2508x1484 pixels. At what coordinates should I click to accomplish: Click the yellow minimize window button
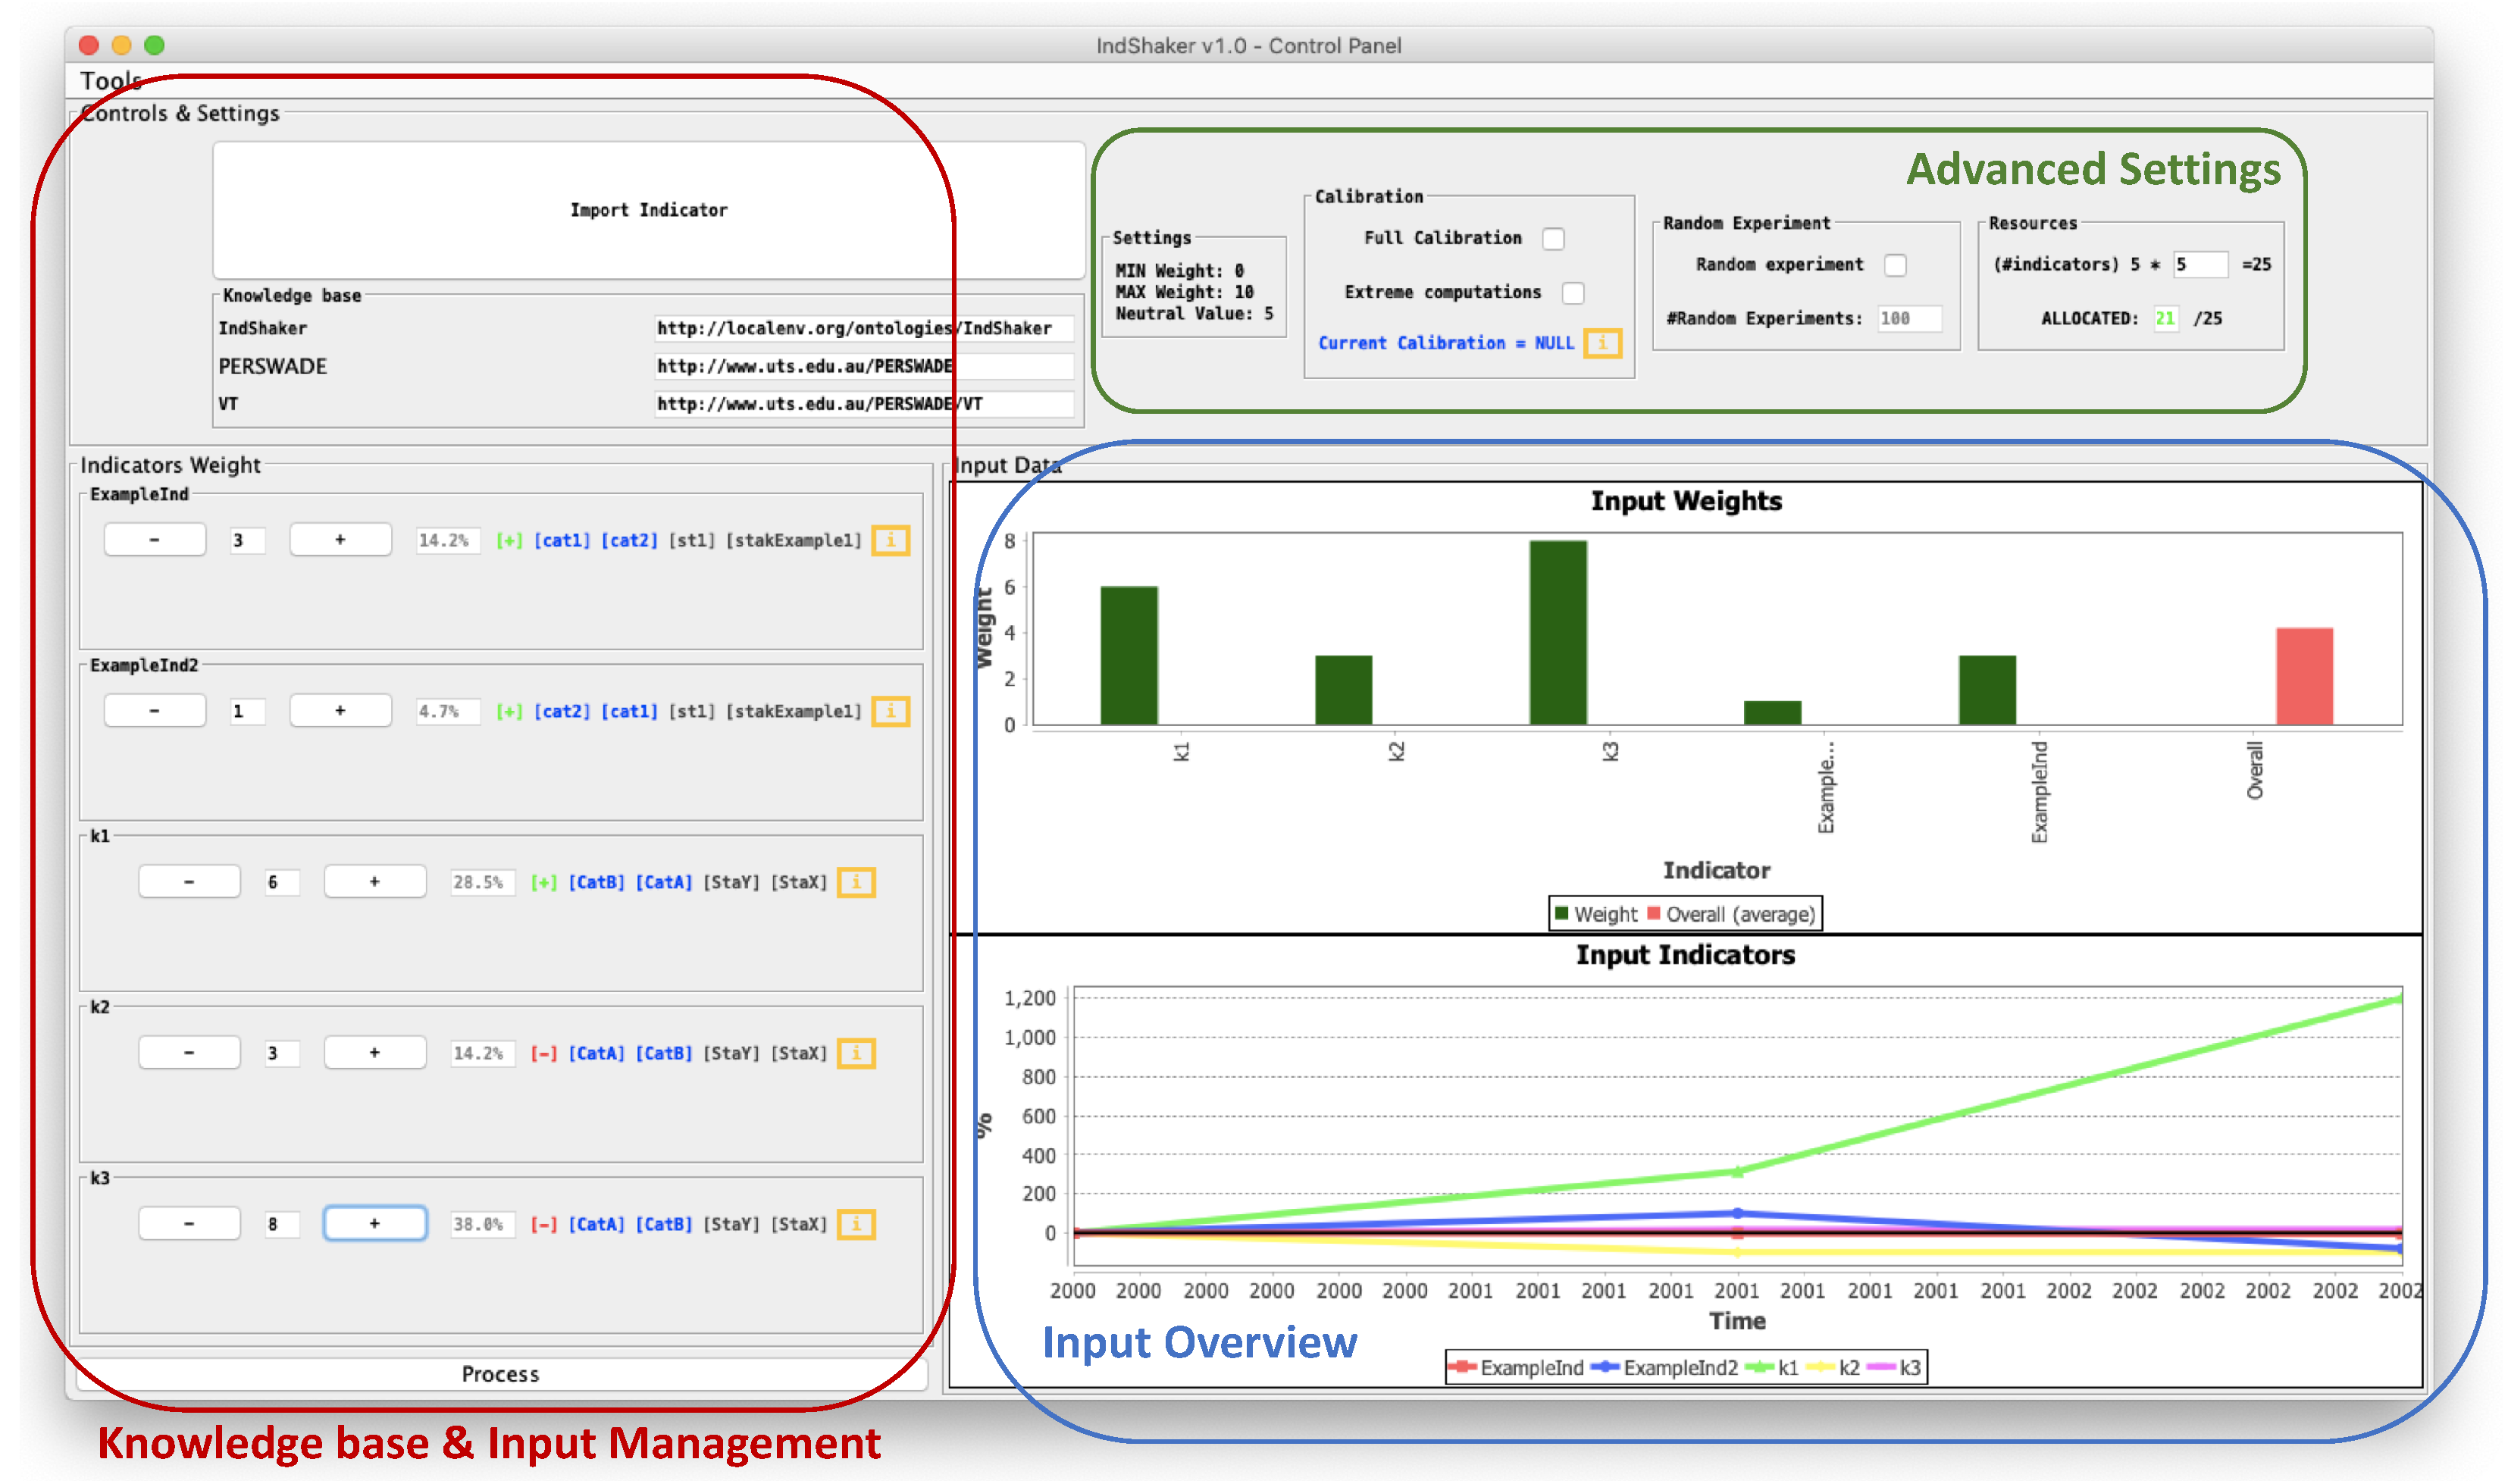click(x=121, y=45)
